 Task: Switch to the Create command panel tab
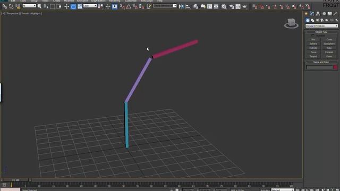tap(307, 13)
